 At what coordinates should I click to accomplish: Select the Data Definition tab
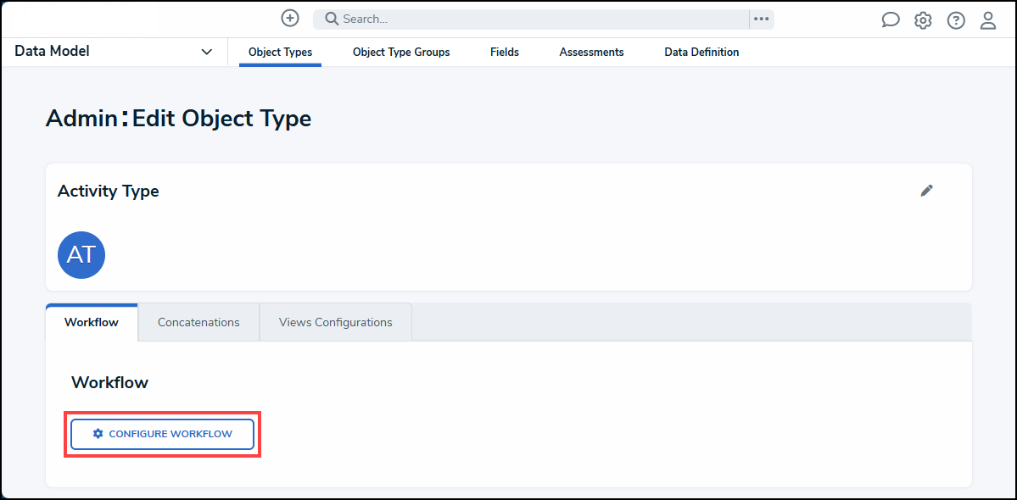pyautogui.click(x=701, y=52)
